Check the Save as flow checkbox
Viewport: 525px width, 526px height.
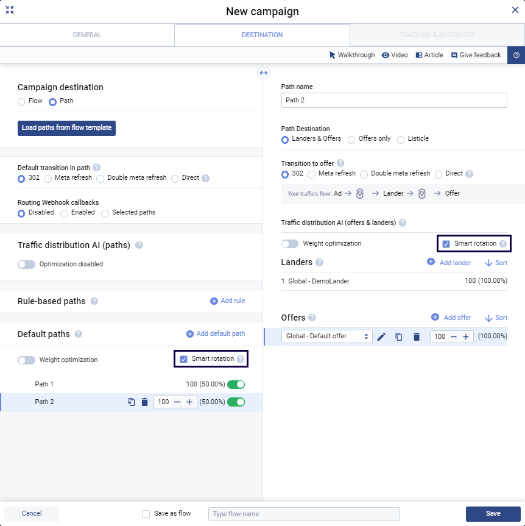point(146,514)
